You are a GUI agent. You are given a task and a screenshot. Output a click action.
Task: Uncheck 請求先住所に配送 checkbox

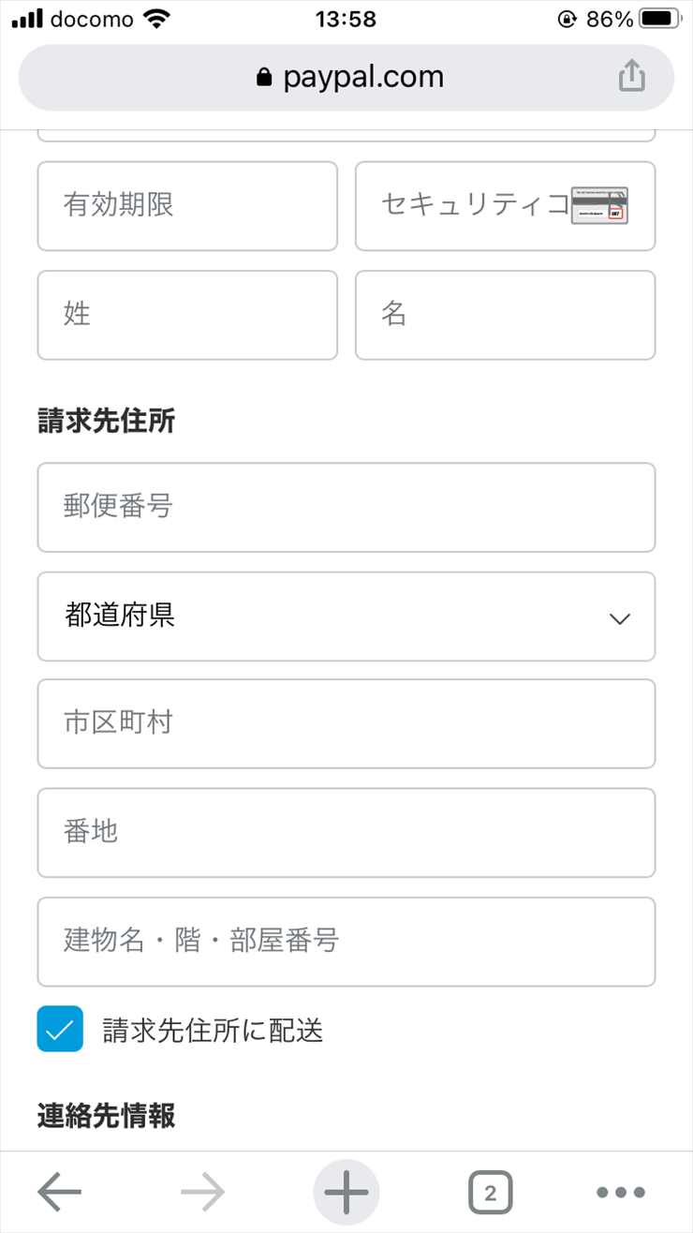pos(60,1029)
